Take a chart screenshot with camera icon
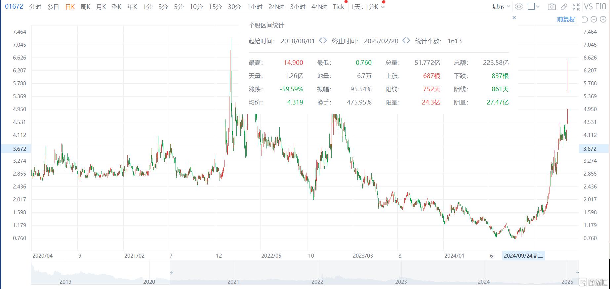This screenshot has width=610, height=289. coord(551,7)
